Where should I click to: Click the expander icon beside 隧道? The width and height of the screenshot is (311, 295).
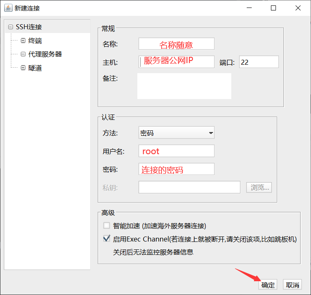(23, 68)
